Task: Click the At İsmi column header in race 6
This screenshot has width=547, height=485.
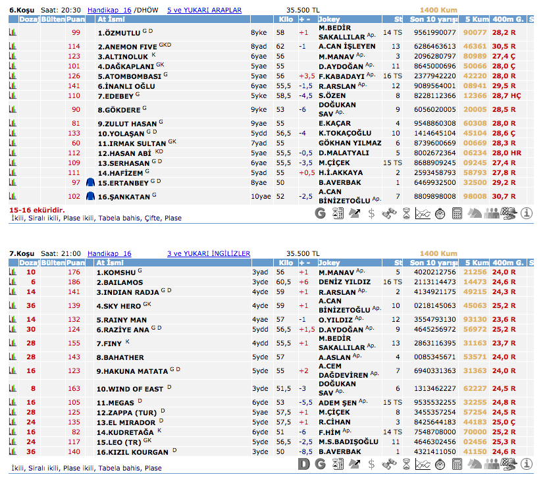Action: click(x=112, y=20)
